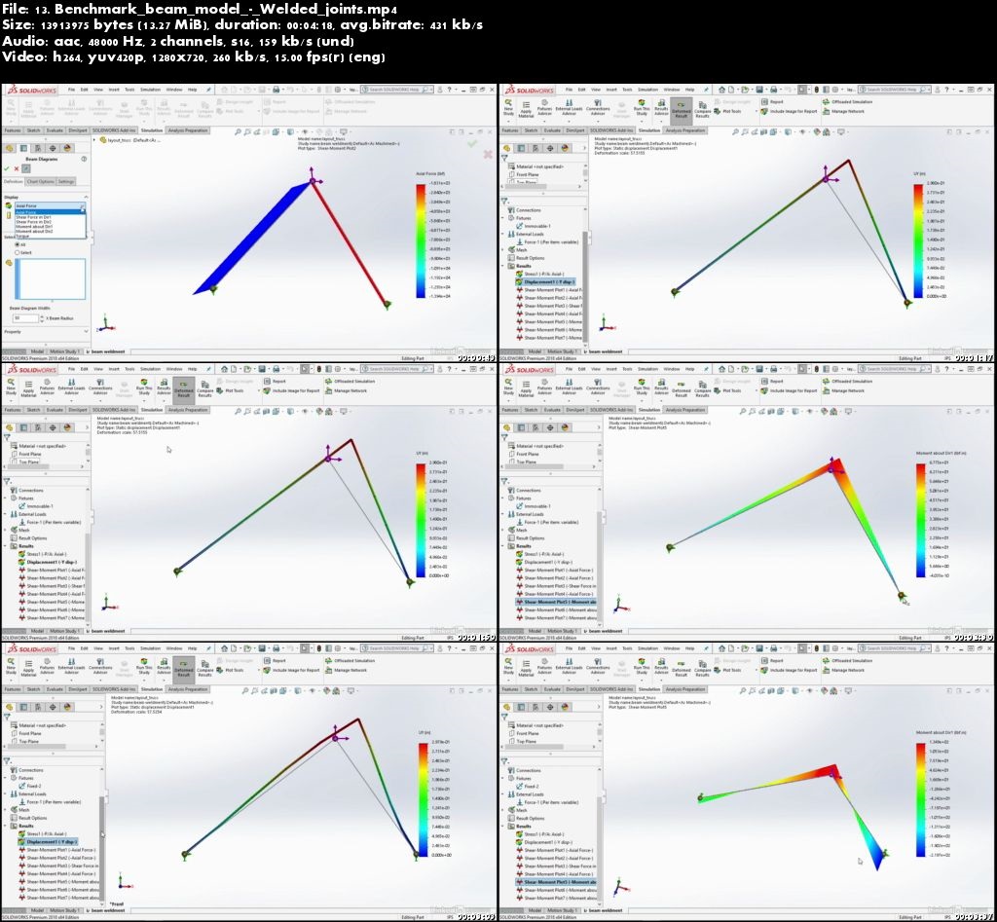Toggle the pushpin in Beam Diagram panel, top-left frame

coord(26,168)
